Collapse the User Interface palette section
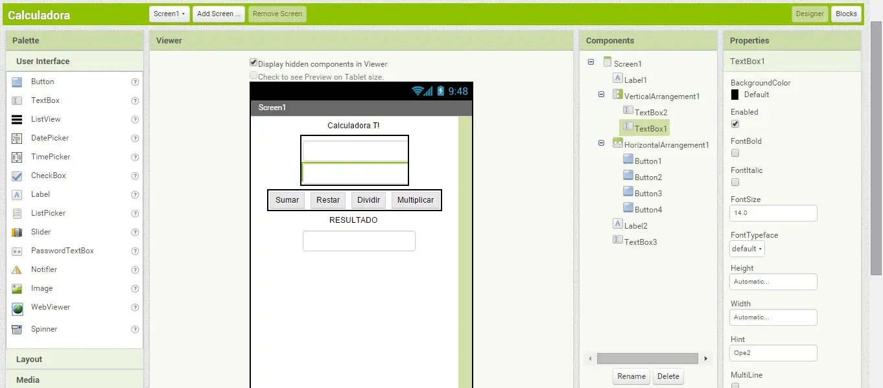883x388 pixels. pyautogui.click(x=75, y=61)
